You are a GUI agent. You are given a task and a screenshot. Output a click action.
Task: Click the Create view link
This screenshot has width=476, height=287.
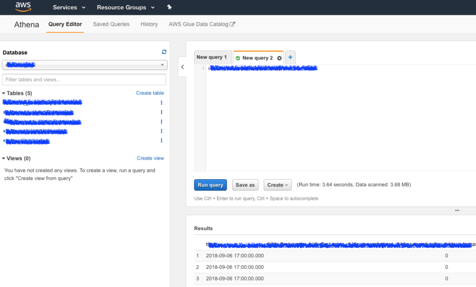150,158
